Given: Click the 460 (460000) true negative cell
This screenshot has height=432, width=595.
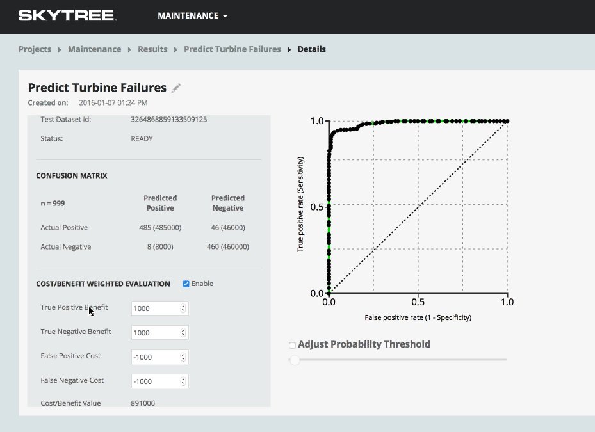Looking at the screenshot, I should pos(227,247).
